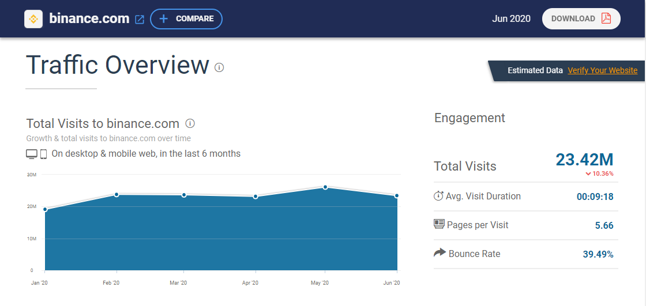Click the COMPARE button
Viewport: 646px width, 306px height.
[x=186, y=19]
